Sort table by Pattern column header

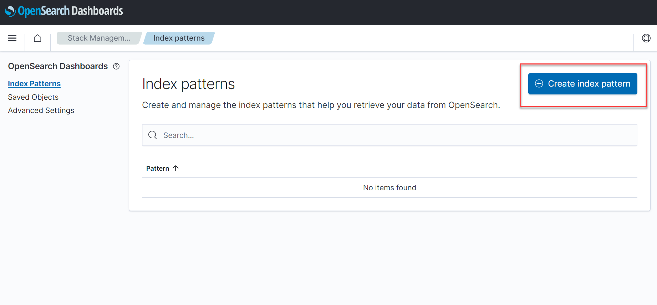158,168
